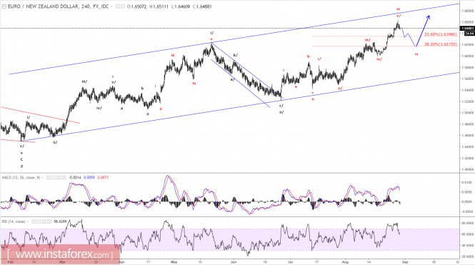475x265 pixels.
Task: Click the red signal value 0.0073
Action: tap(103, 177)
